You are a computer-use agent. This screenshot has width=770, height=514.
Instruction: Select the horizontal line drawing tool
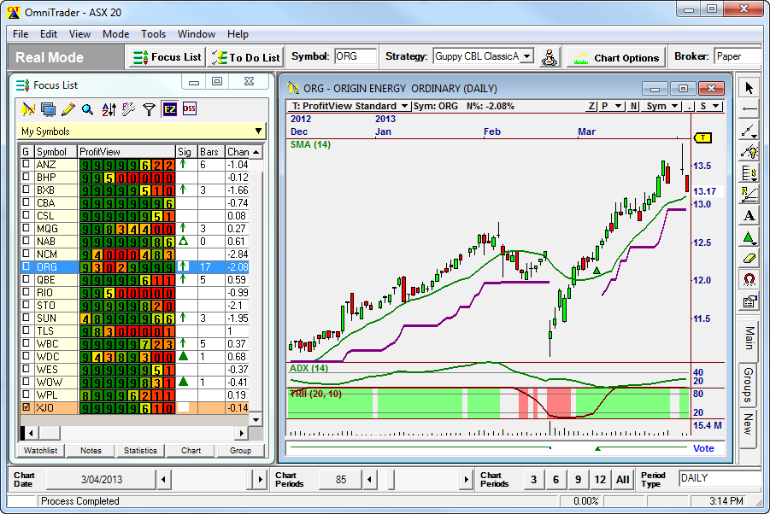749,109
